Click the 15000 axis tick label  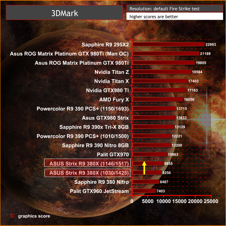click(x=179, y=202)
